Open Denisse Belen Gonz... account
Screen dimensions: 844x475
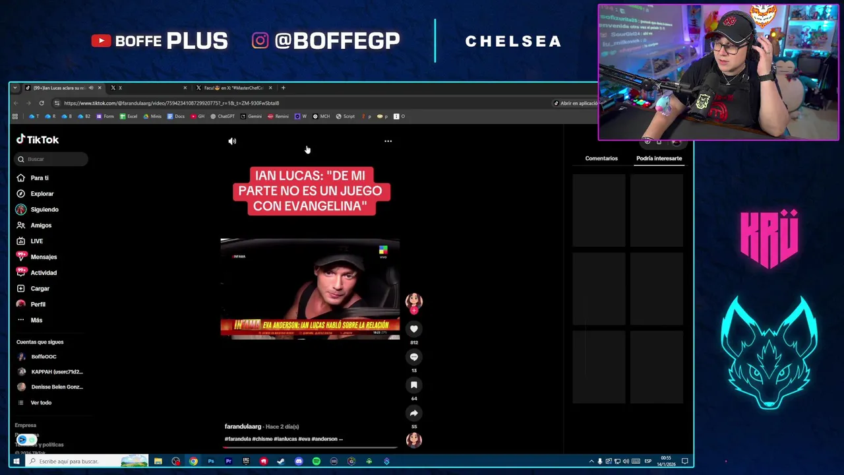50,387
